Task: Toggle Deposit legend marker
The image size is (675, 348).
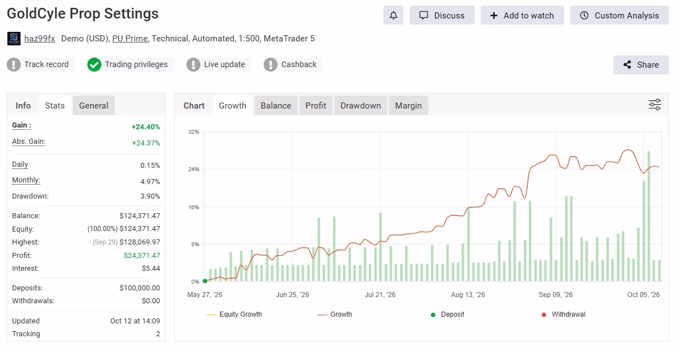Action: [x=447, y=314]
